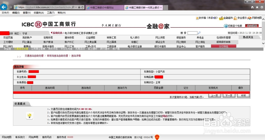Viewport: 265px width, 140px height.
Task: Click the 热点关注 tab
Action: click(x=248, y=37)
